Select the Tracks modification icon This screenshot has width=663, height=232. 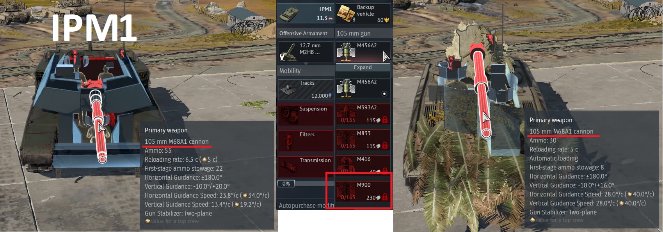point(306,89)
